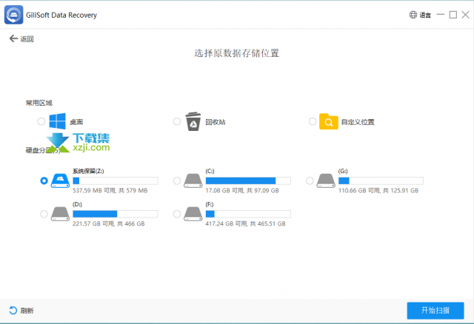Viewport: 474px width, 324px height.
Task: Select the (G:) partition radio button
Action: point(310,180)
